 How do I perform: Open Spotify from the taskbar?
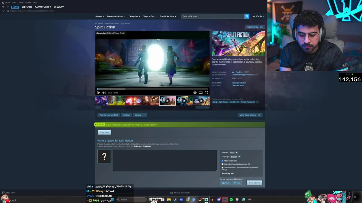(x=231, y=200)
